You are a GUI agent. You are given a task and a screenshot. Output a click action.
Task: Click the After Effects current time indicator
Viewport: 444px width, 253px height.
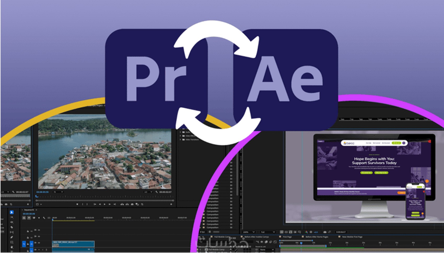301,243
